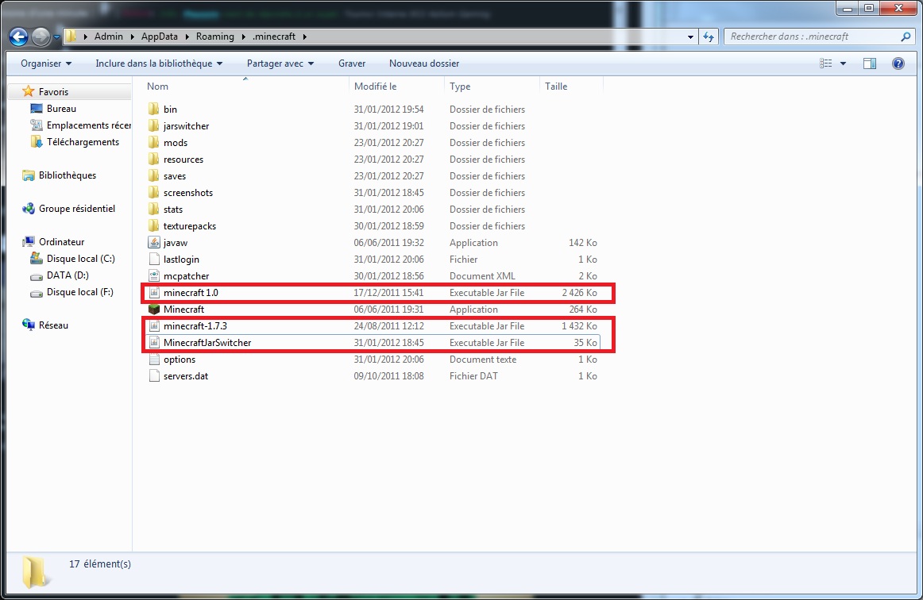Select the texturepacks folder icon
923x600 pixels.
click(153, 226)
